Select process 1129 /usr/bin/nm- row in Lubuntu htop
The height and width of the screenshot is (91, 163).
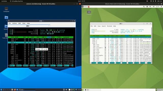tap(40, 51)
